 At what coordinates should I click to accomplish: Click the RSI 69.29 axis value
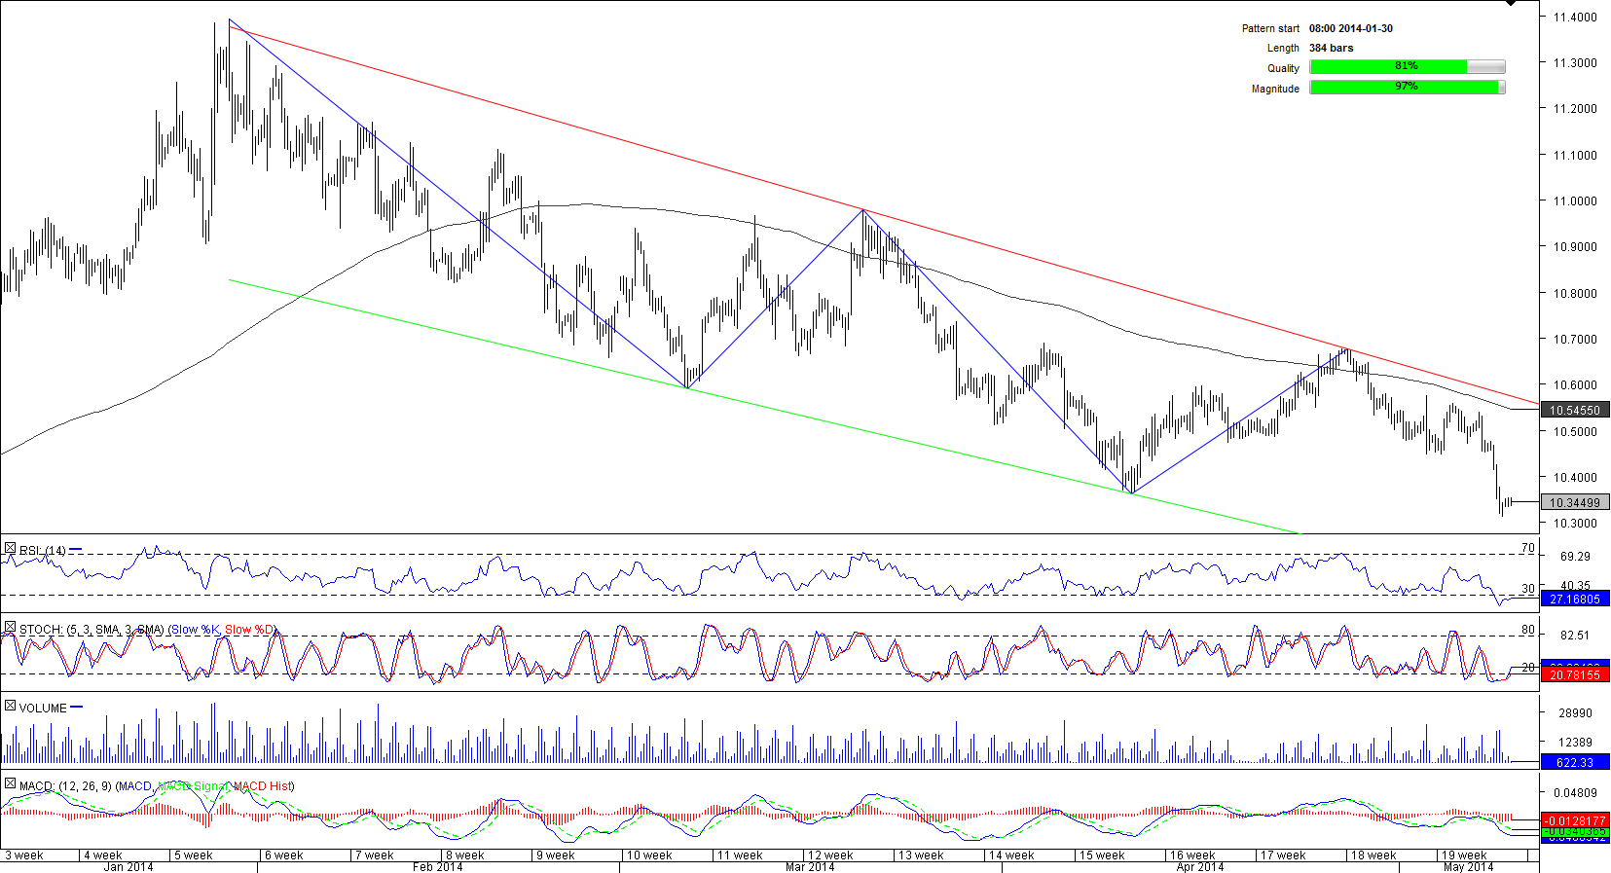[1575, 557]
